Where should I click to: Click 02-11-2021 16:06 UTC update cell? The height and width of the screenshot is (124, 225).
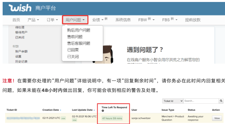click(84, 116)
